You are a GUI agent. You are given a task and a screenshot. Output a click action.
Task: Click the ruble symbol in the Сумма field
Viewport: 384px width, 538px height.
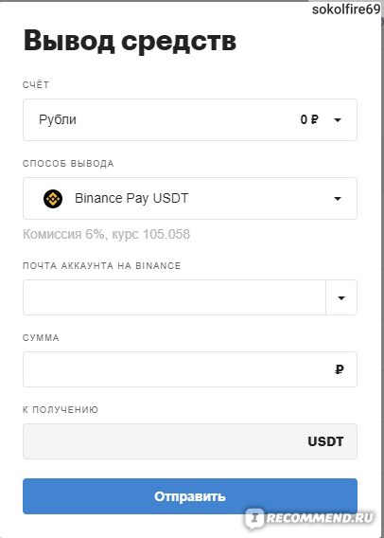(340, 369)
